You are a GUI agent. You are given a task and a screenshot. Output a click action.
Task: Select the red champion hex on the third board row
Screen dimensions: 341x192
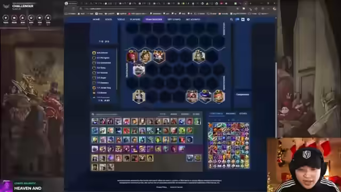(132, 56)
